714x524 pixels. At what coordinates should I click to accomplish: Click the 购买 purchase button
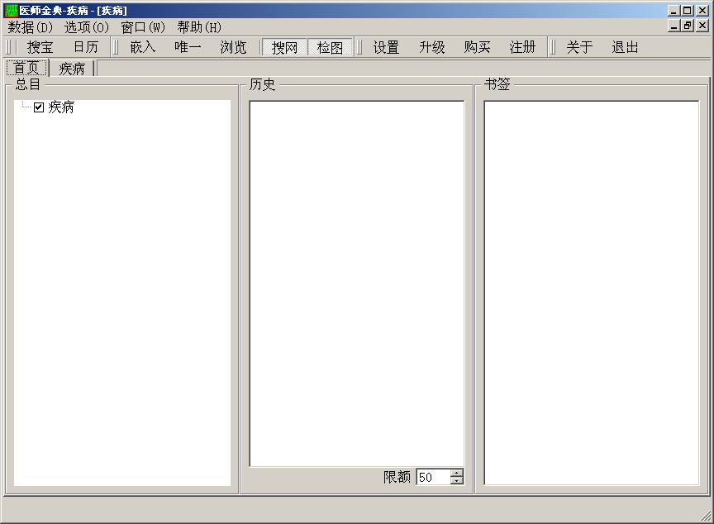tap(477, 47)
